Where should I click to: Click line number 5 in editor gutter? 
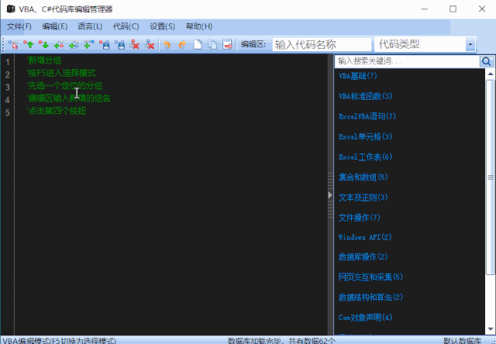[7, 112]
